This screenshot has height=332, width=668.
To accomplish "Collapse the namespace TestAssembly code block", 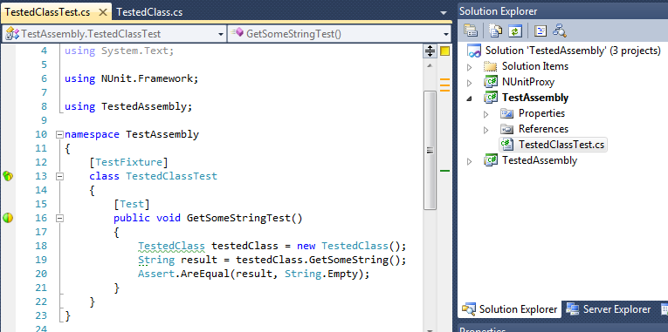I will [x=59, y=135].
